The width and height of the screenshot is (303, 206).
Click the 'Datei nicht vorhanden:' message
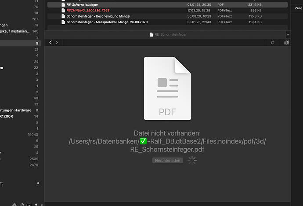click(x=167, y=133)
